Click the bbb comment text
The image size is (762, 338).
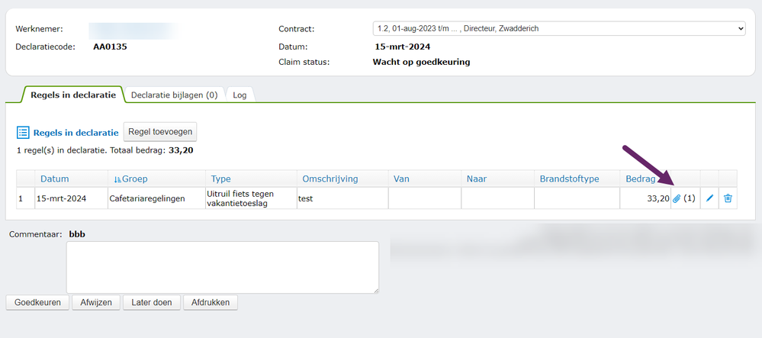click(77, 234)
